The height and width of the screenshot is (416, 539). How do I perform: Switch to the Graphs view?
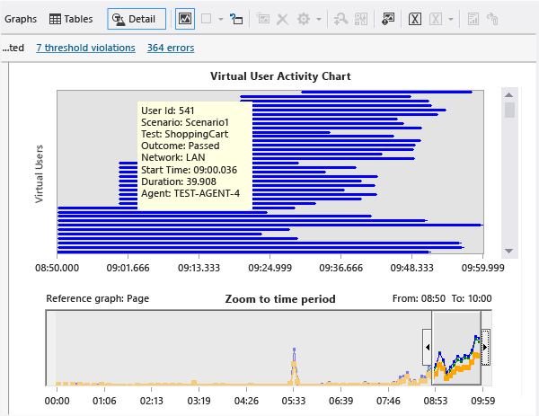point(21,19)
